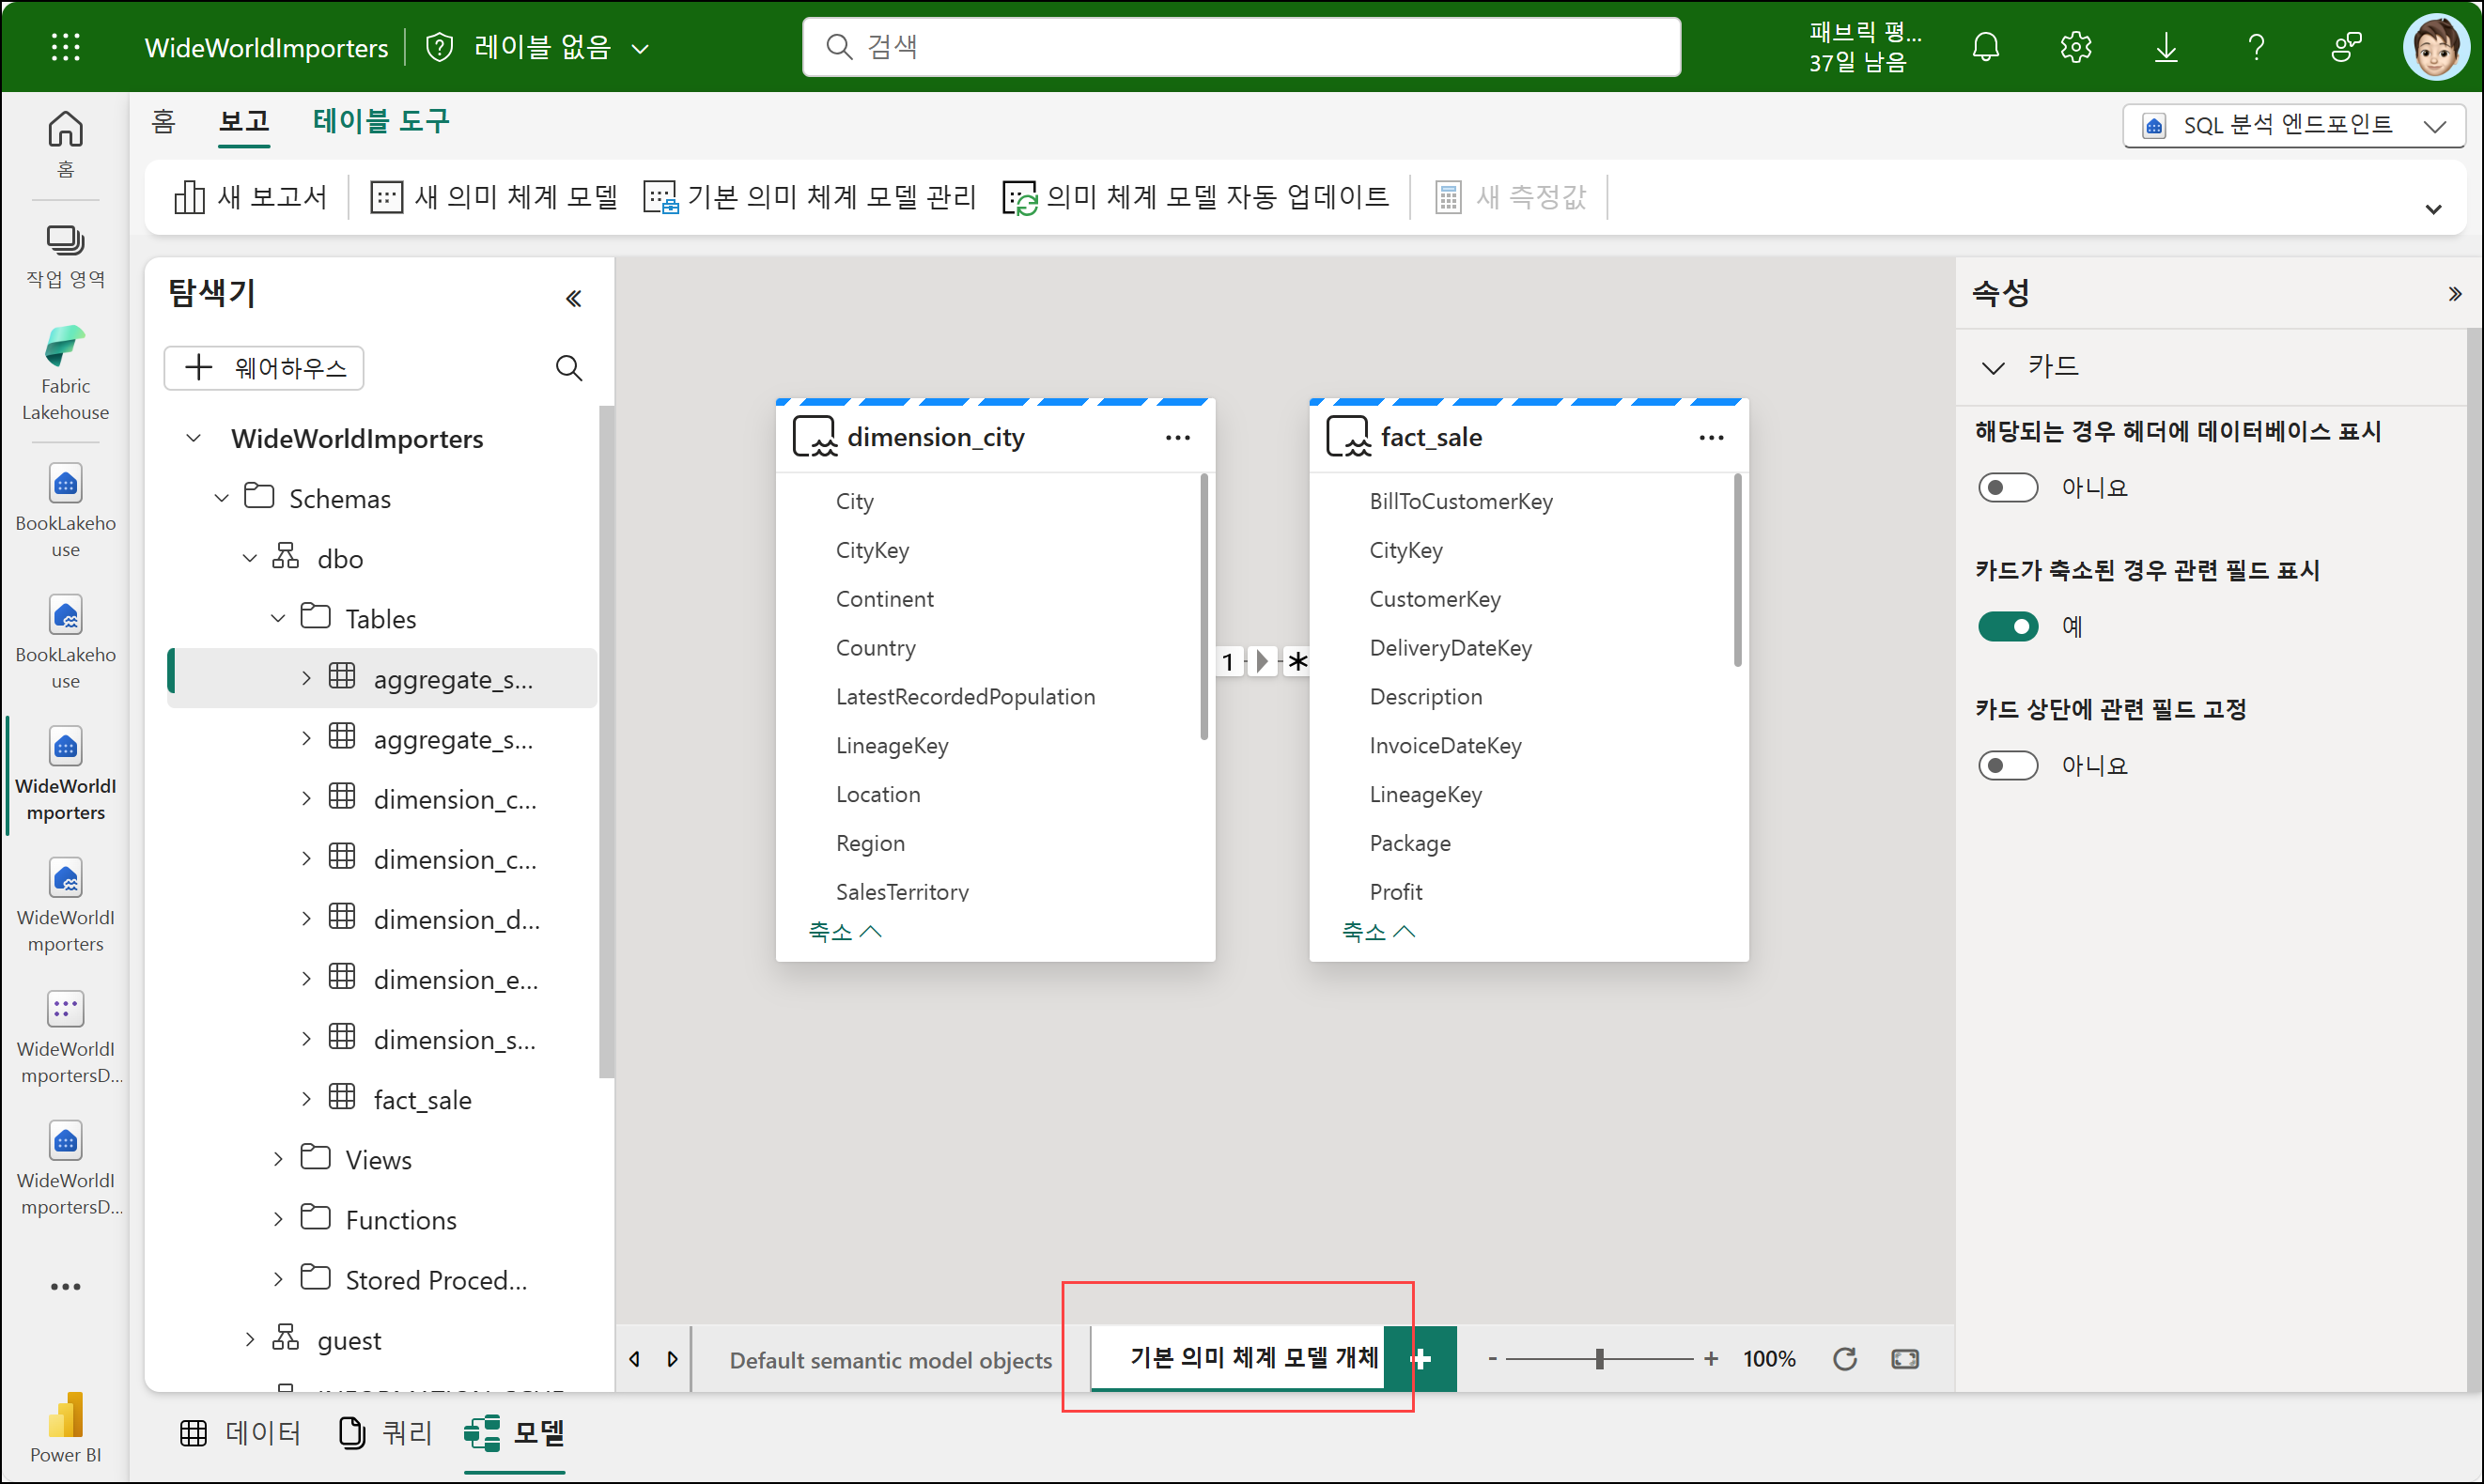Toggle 카드가 축소된 경우 관련 필드 표시 switch
The image size is (2484, 1484).
pos(2007,627)
